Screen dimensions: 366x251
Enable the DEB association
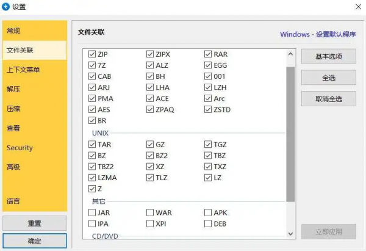[x=208, y=224]
